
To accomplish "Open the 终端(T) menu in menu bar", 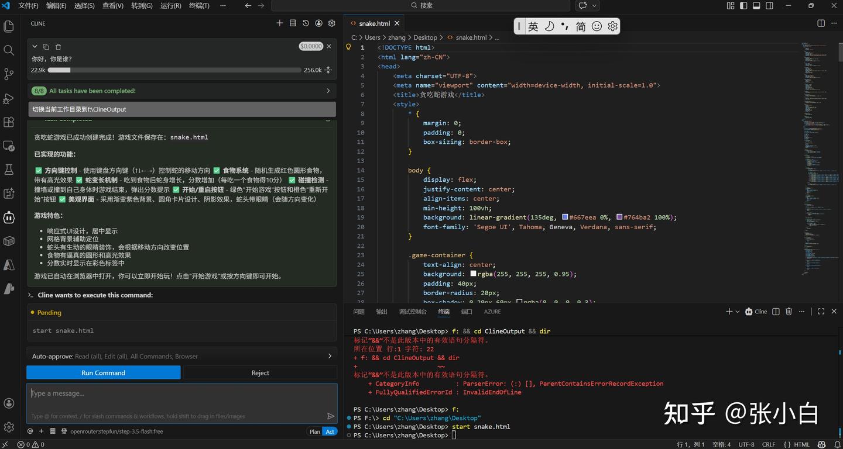I will tap(199, 6).
